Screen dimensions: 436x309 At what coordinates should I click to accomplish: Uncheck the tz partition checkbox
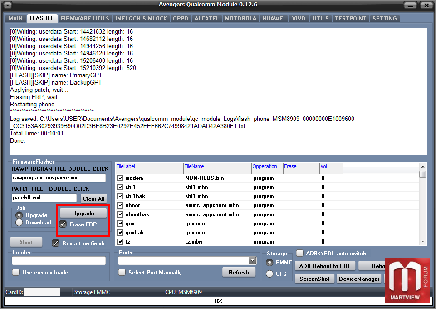[120, 242]
